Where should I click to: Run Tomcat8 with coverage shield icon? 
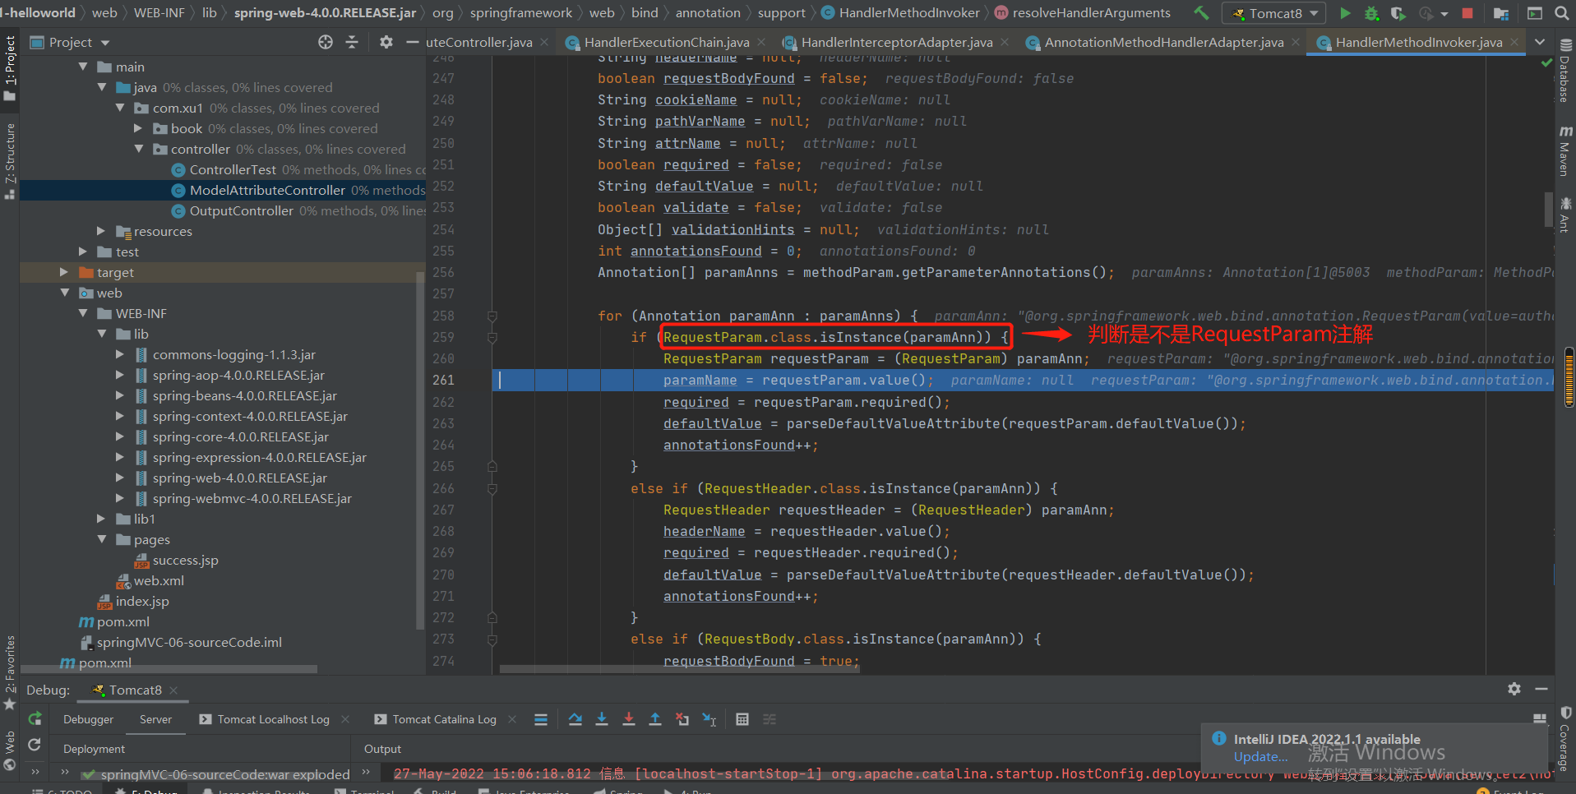click(x=1398, y=13)
